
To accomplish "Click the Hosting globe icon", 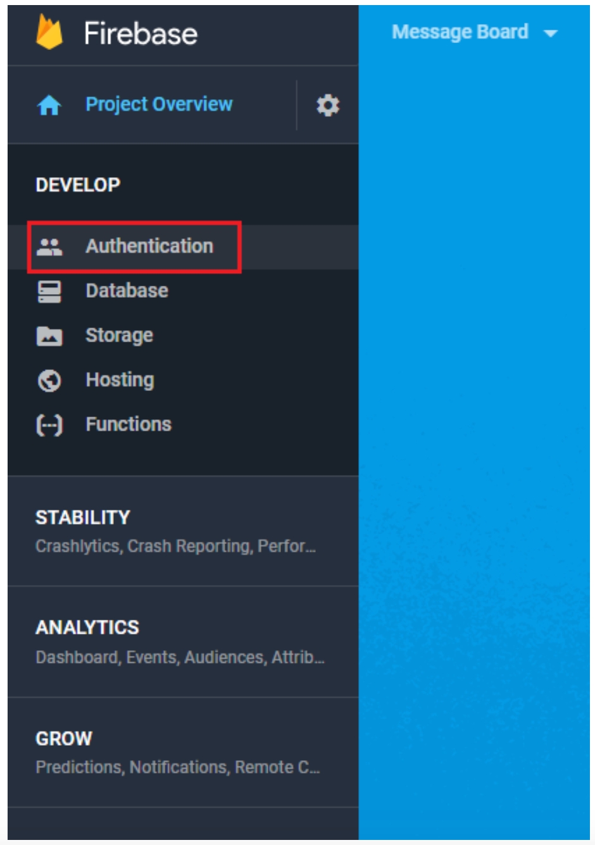I will (49, 381).
